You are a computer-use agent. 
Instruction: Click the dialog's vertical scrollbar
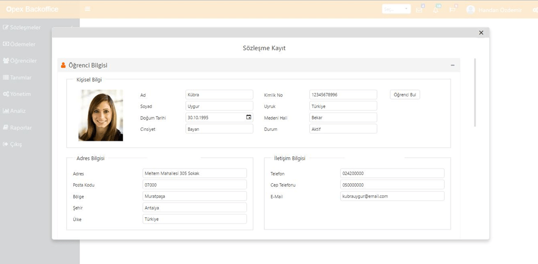(x=475, y=93)
